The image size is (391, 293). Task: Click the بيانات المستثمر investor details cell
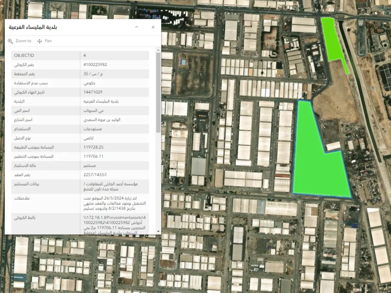(110, 186)
